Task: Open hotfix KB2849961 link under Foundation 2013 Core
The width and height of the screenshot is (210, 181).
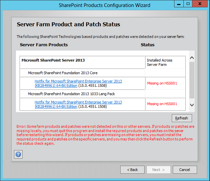Action: [x=78, y=84]
